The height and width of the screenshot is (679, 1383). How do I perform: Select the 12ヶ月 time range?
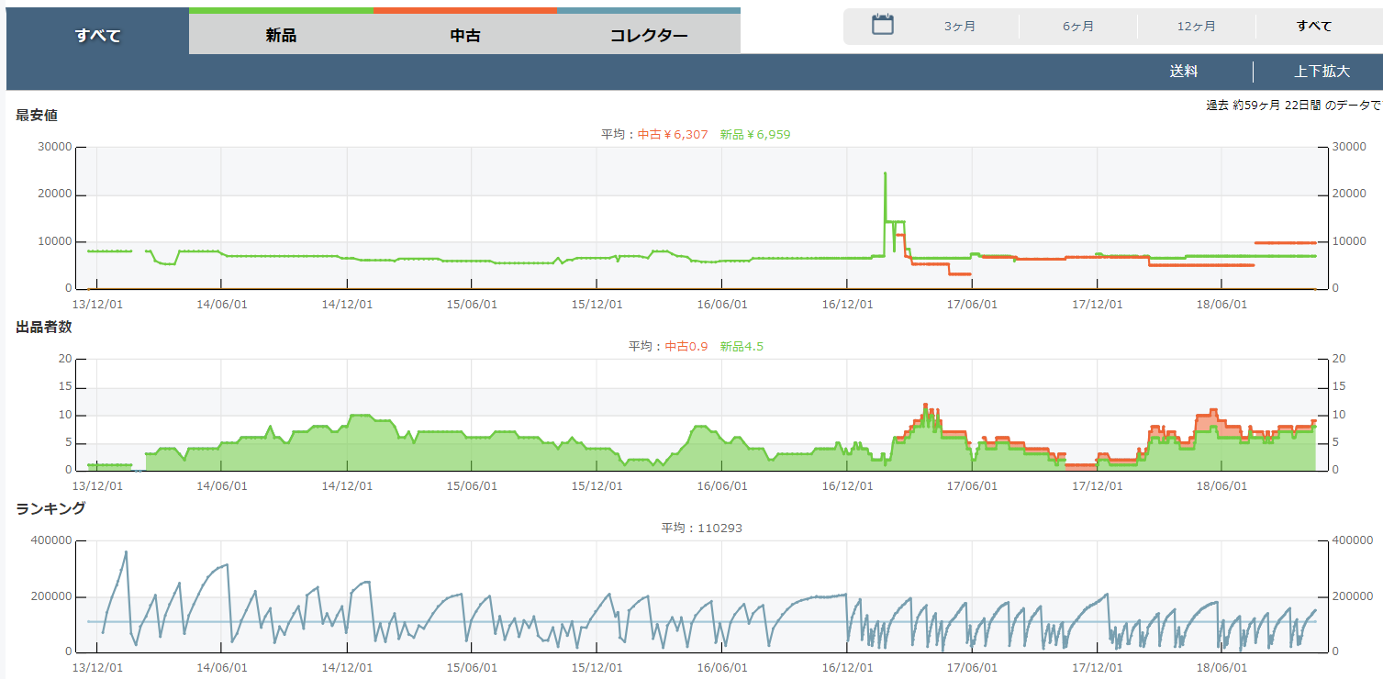[x=1196, y=27]
